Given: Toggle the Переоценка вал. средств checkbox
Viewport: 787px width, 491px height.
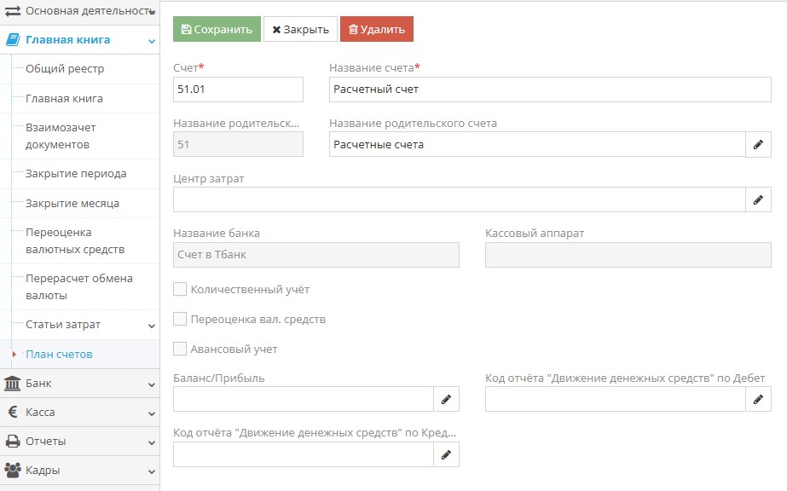Looking at the screenshot, I should click(x=180, y=320).
